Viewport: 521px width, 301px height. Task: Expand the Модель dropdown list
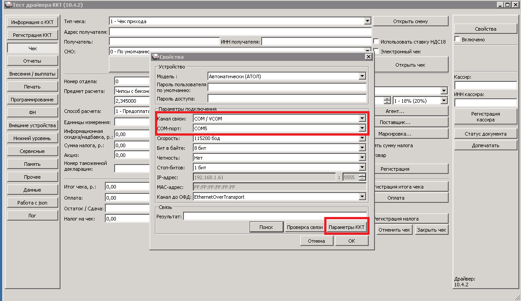(362, 76)
